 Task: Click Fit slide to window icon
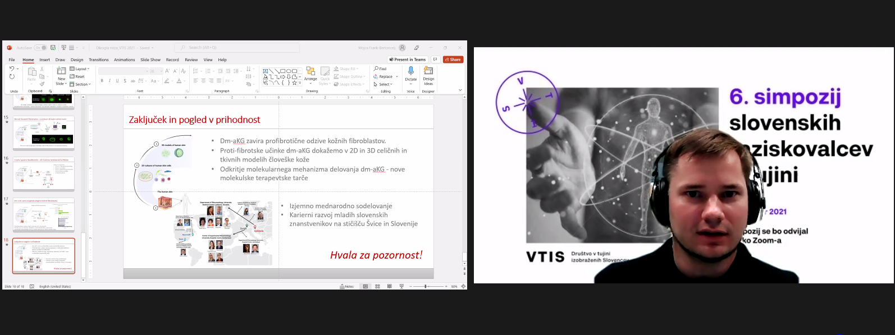tap(463, 286)
